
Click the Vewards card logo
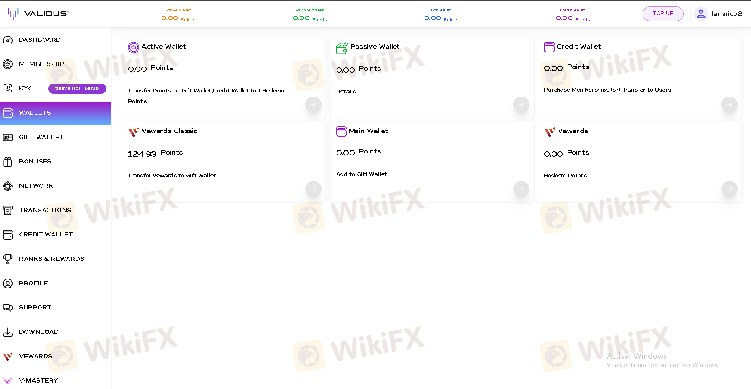tap(550, 132)
